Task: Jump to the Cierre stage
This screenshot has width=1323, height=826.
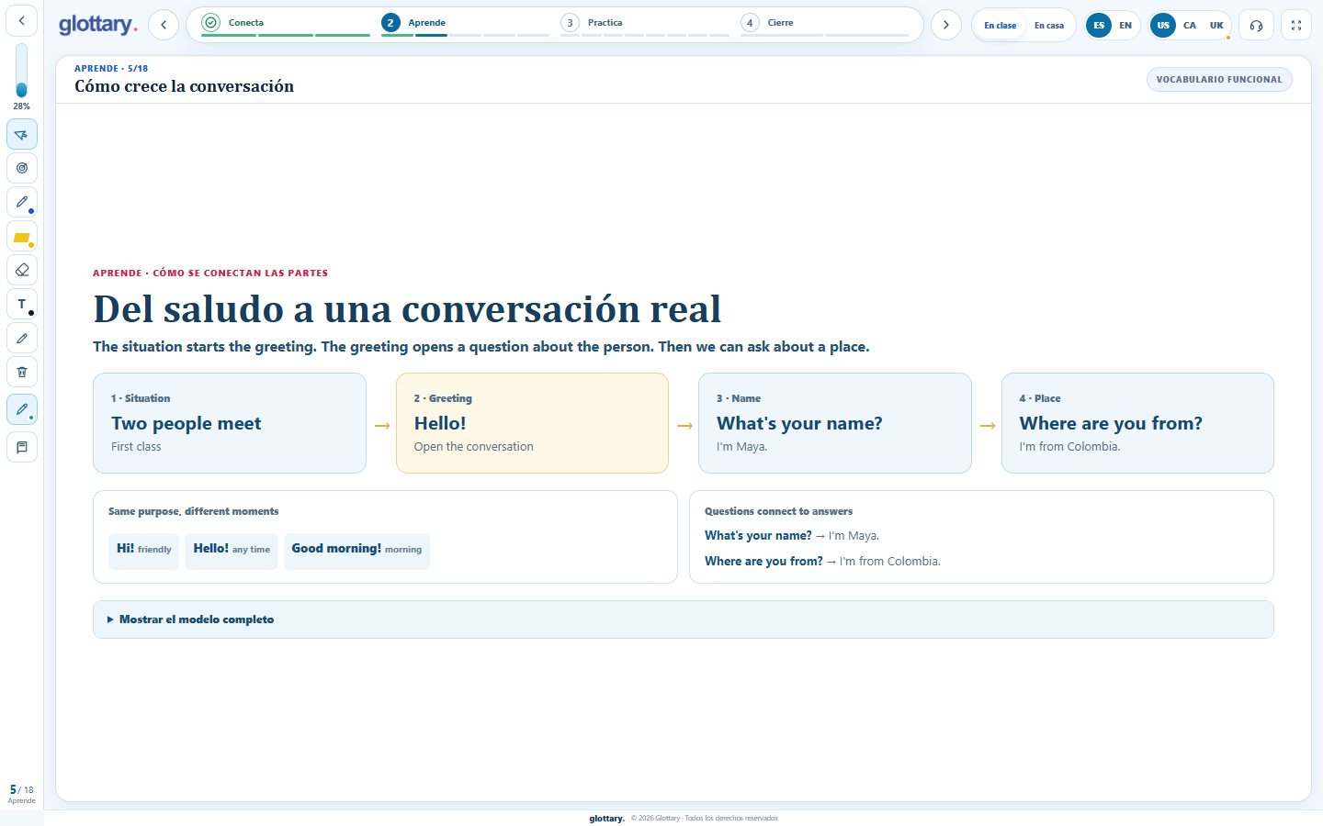Action: tap(825, 24)
